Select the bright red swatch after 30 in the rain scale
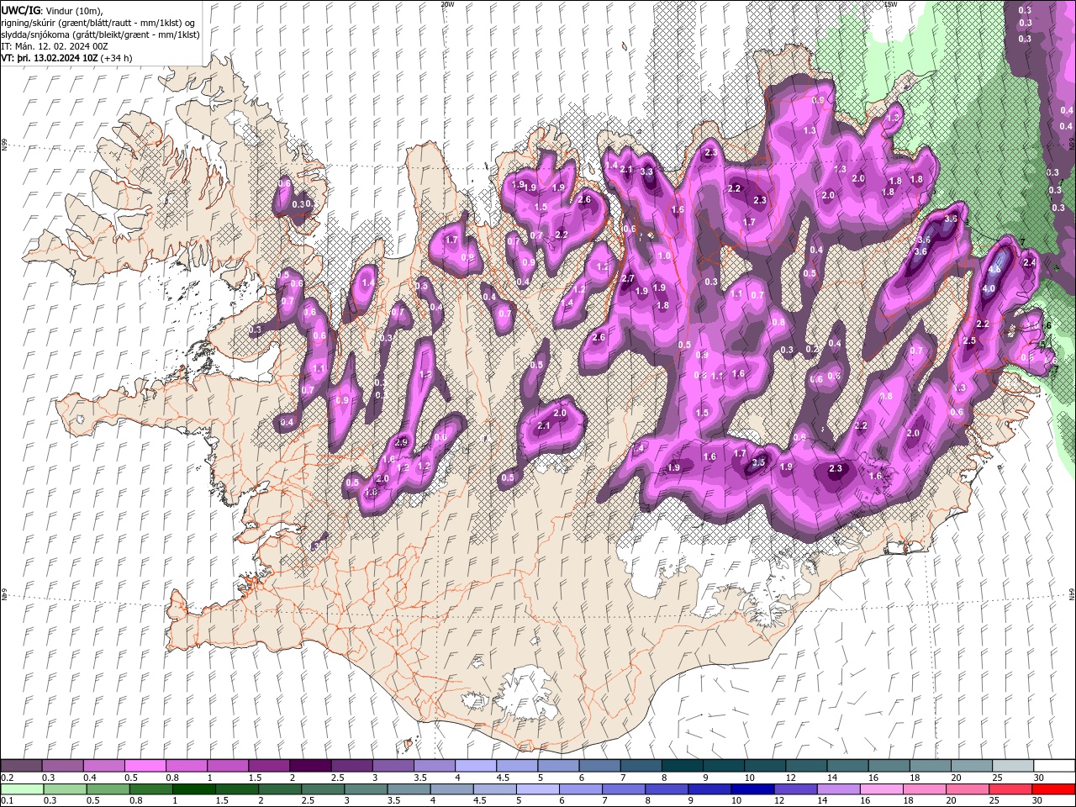Viewport: 1076px width, 807px height. 1052,789
